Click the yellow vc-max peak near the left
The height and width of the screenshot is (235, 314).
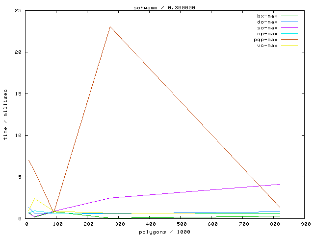(x=34, y=199)
